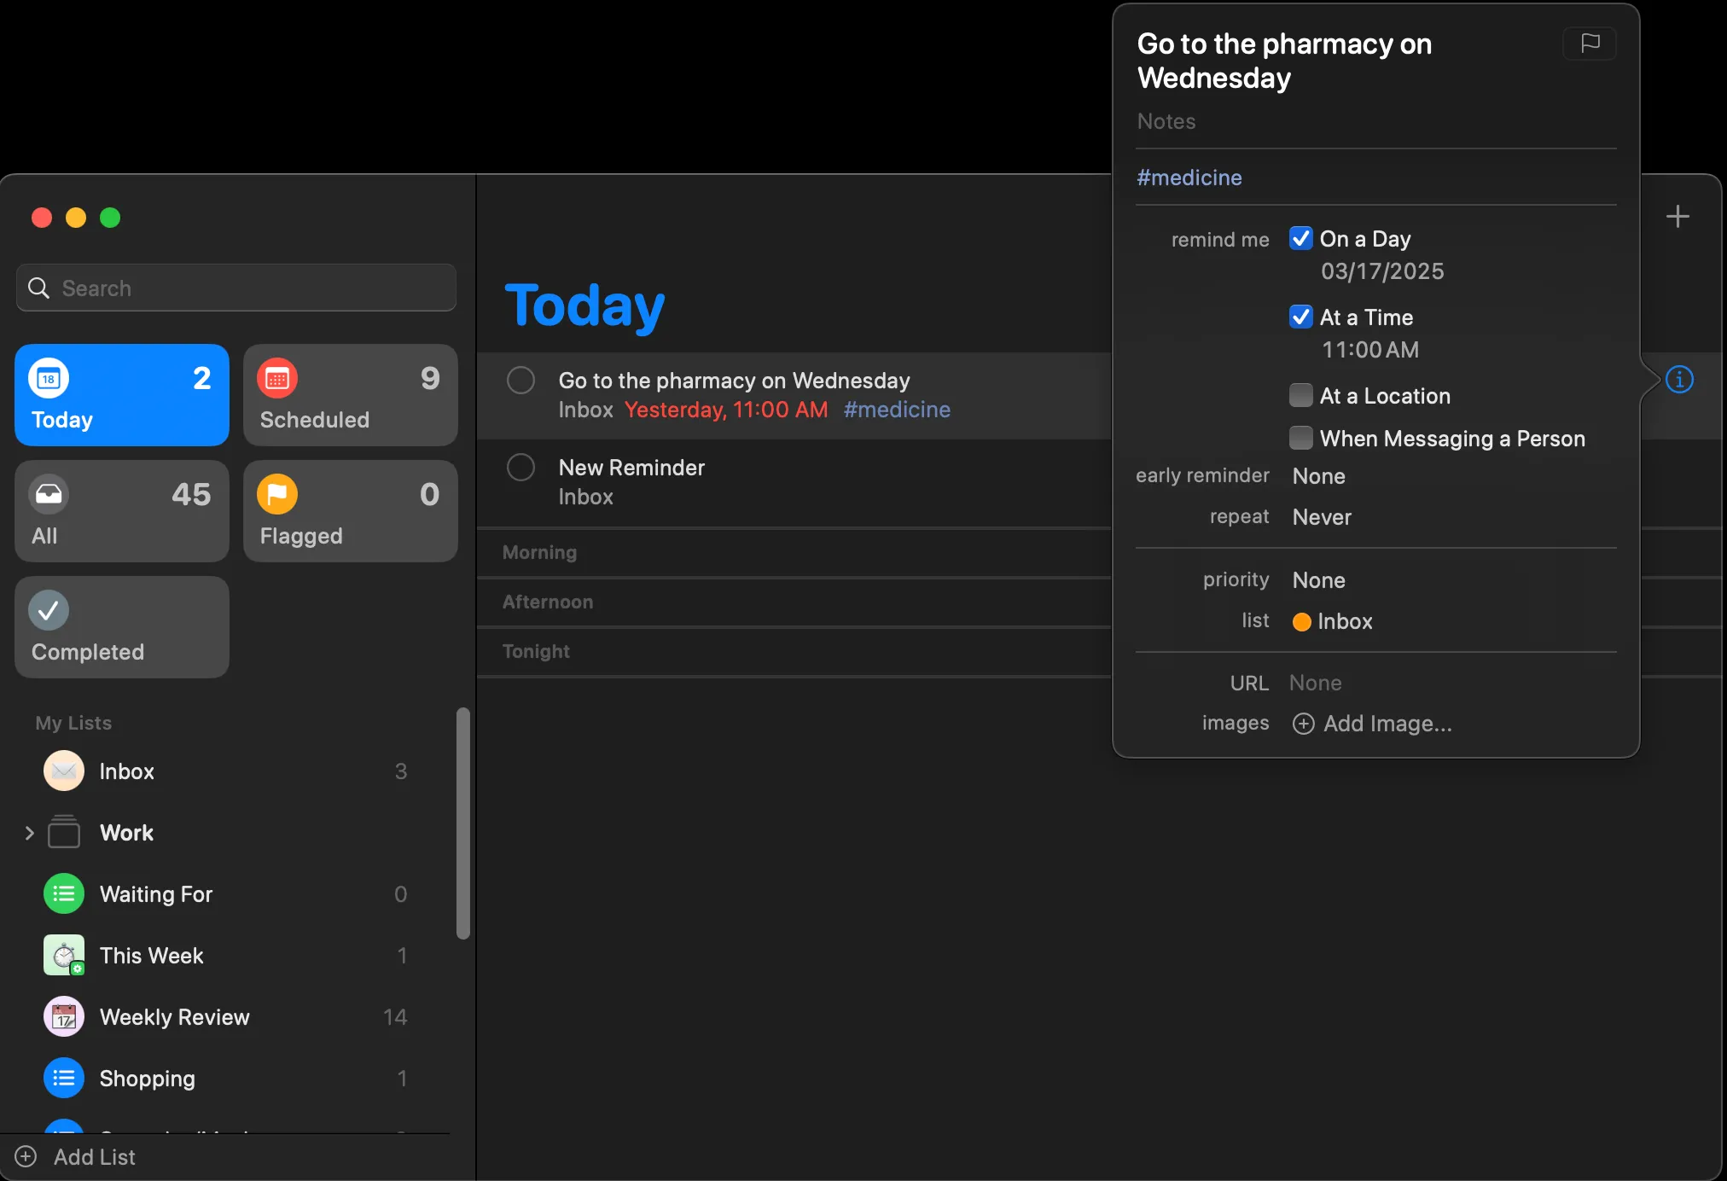Viewport: 1727px width, 1181px height.
Task: Open the Scheduled smart list
Action: (x=350, y=395)
